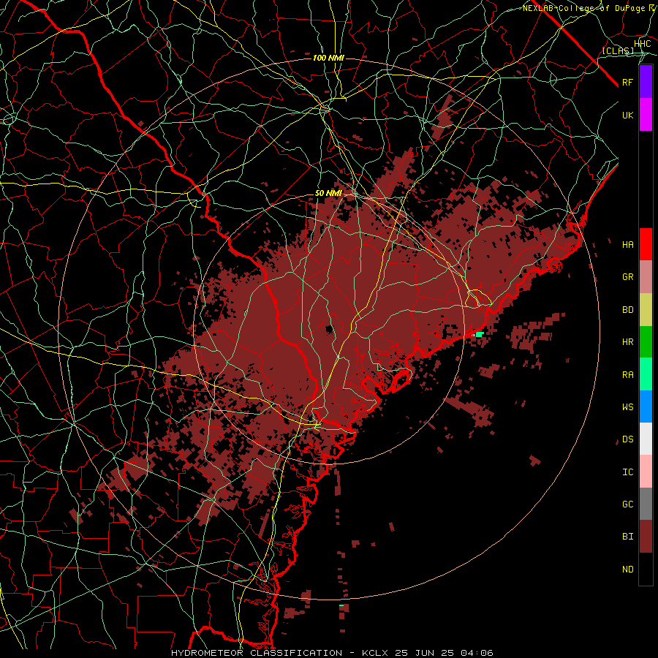
Task: Click the WS blue legend swatch
Action: 646,406
